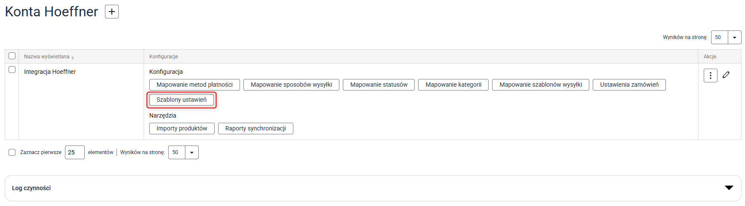Tick the select-all checkbox in table header
The width and height of the screenshot is (745, 206).
12,56
